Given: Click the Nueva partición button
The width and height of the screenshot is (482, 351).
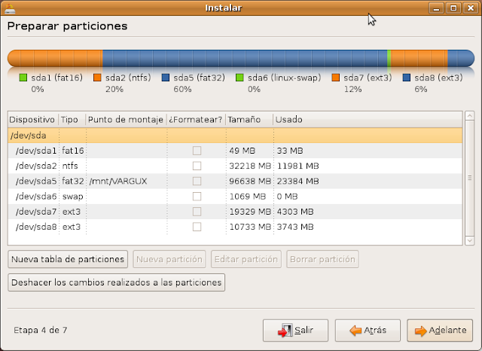Looking at the screenshot, I should [x=169, y=259].
